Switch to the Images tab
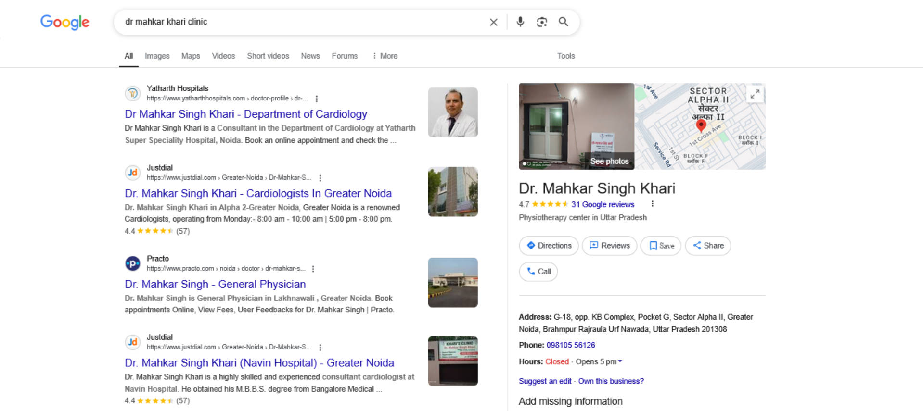The width and height of the screenshot is (923, 411). [157, 56]
